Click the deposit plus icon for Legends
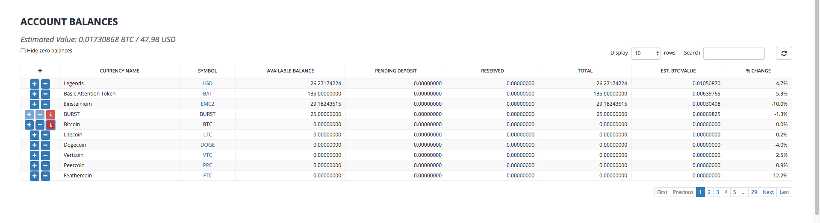820x223 pixels. pos(35,84)
